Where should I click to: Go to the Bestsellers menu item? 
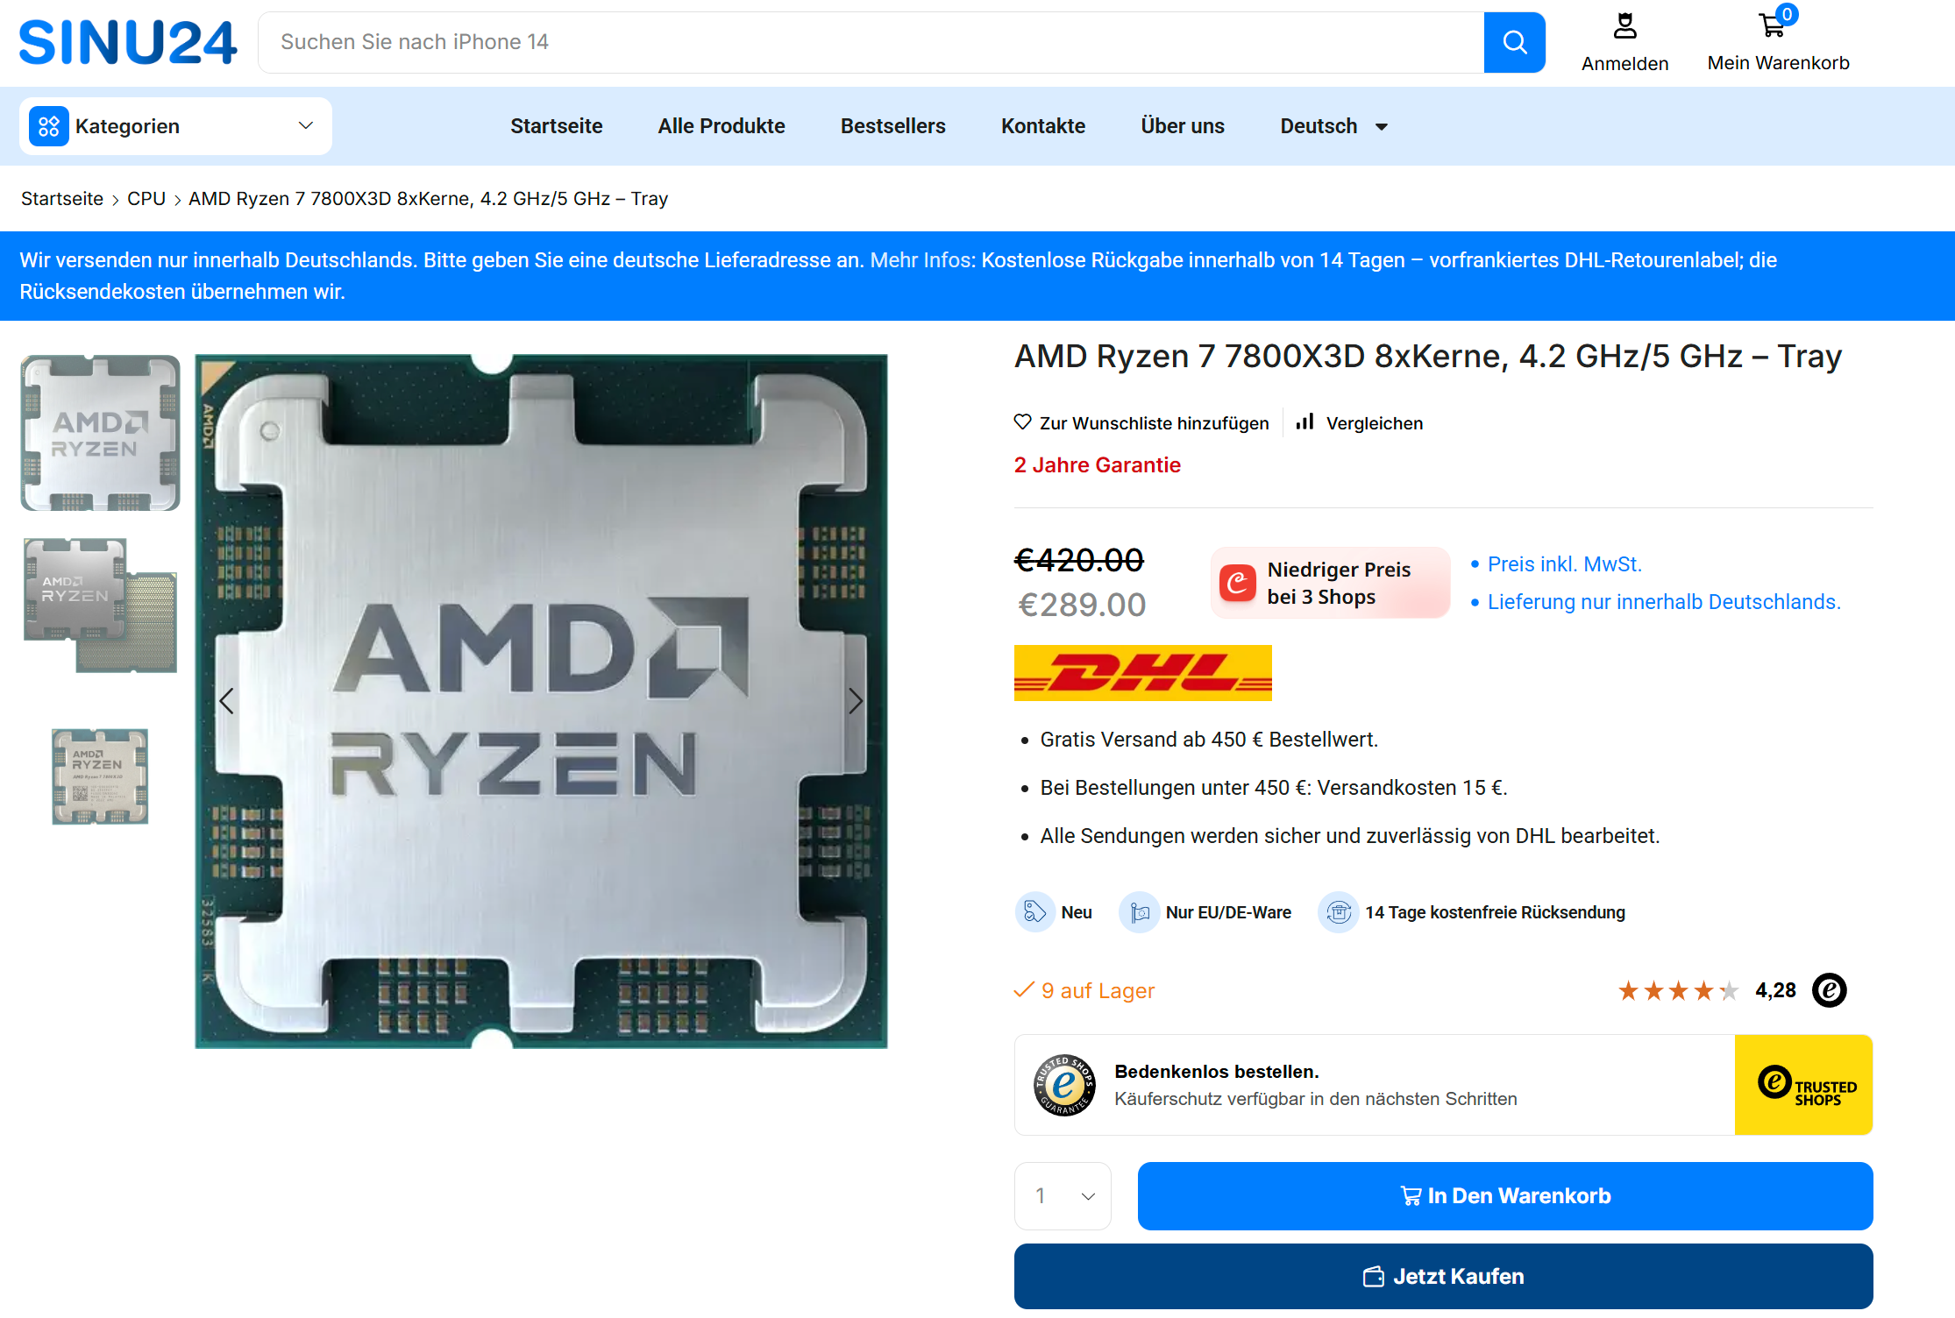pyautogui.click(x=892, y=126)
